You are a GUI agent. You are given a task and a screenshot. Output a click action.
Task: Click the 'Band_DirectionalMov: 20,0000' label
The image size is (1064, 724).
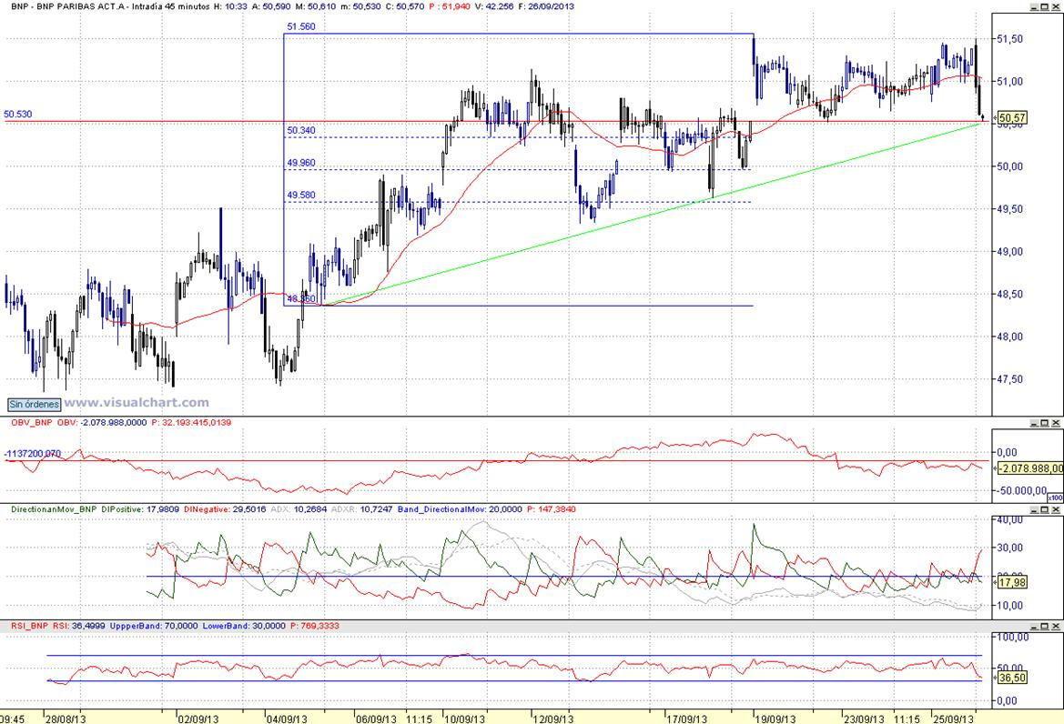460,509
